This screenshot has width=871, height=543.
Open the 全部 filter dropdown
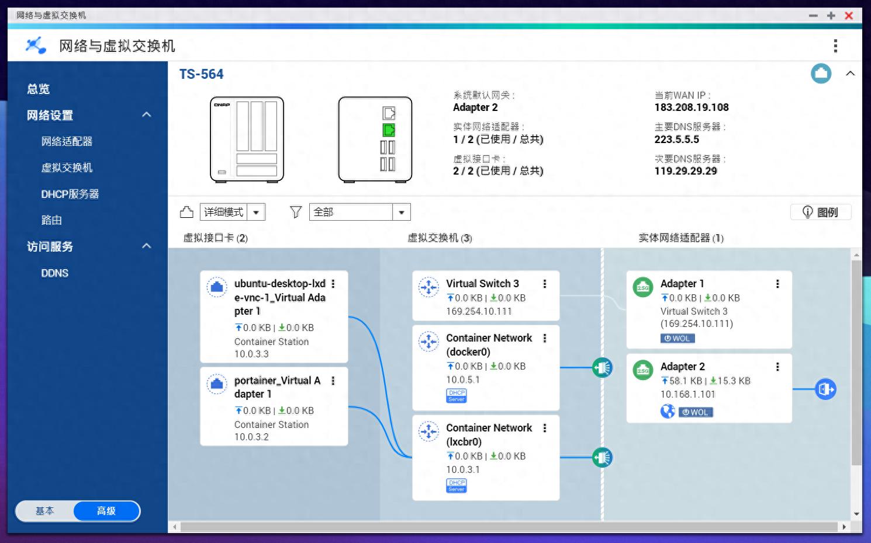(401, 212)
